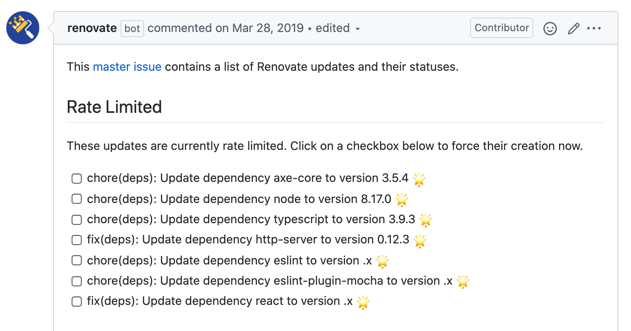Open the renovate author profile link
The height and width of the screenshot is (331, 631).
point(92,28)
